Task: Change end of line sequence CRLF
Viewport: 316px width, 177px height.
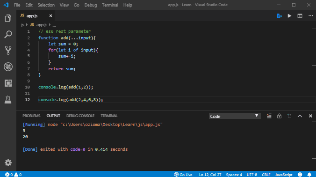Action: (x=266, y=175)
